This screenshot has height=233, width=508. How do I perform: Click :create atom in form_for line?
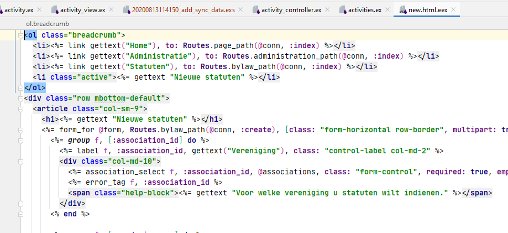click(x=256, y=130)
